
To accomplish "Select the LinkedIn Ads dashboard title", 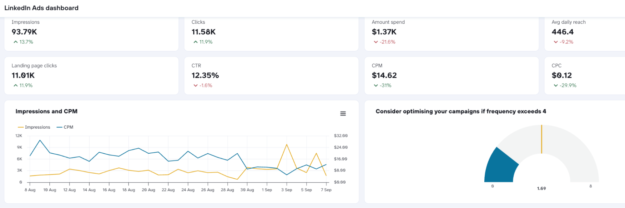I will point(41,8).
